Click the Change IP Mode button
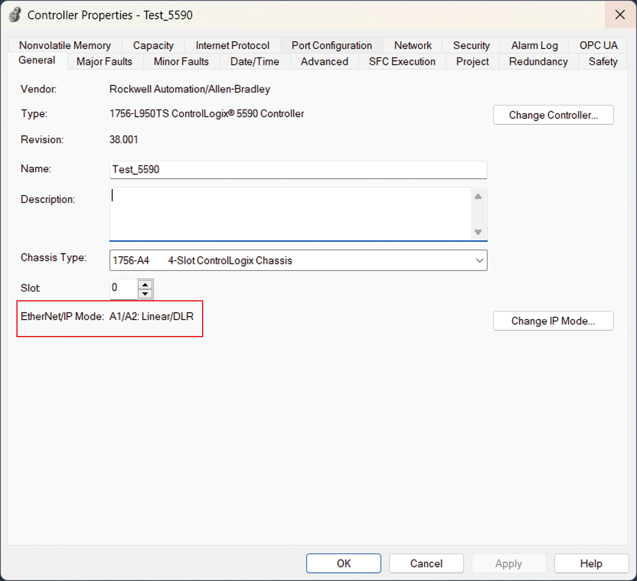This screenshot has height=581, width=637. (x=553, y=321)
